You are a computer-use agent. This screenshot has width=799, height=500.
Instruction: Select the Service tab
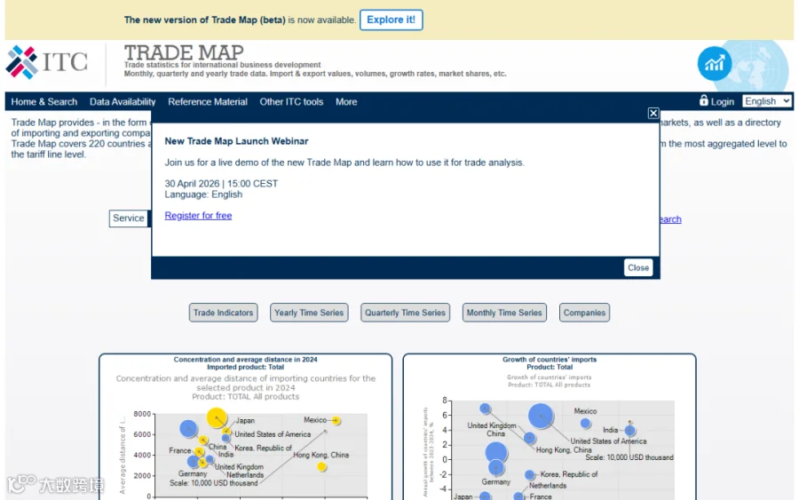coord(129,218)
